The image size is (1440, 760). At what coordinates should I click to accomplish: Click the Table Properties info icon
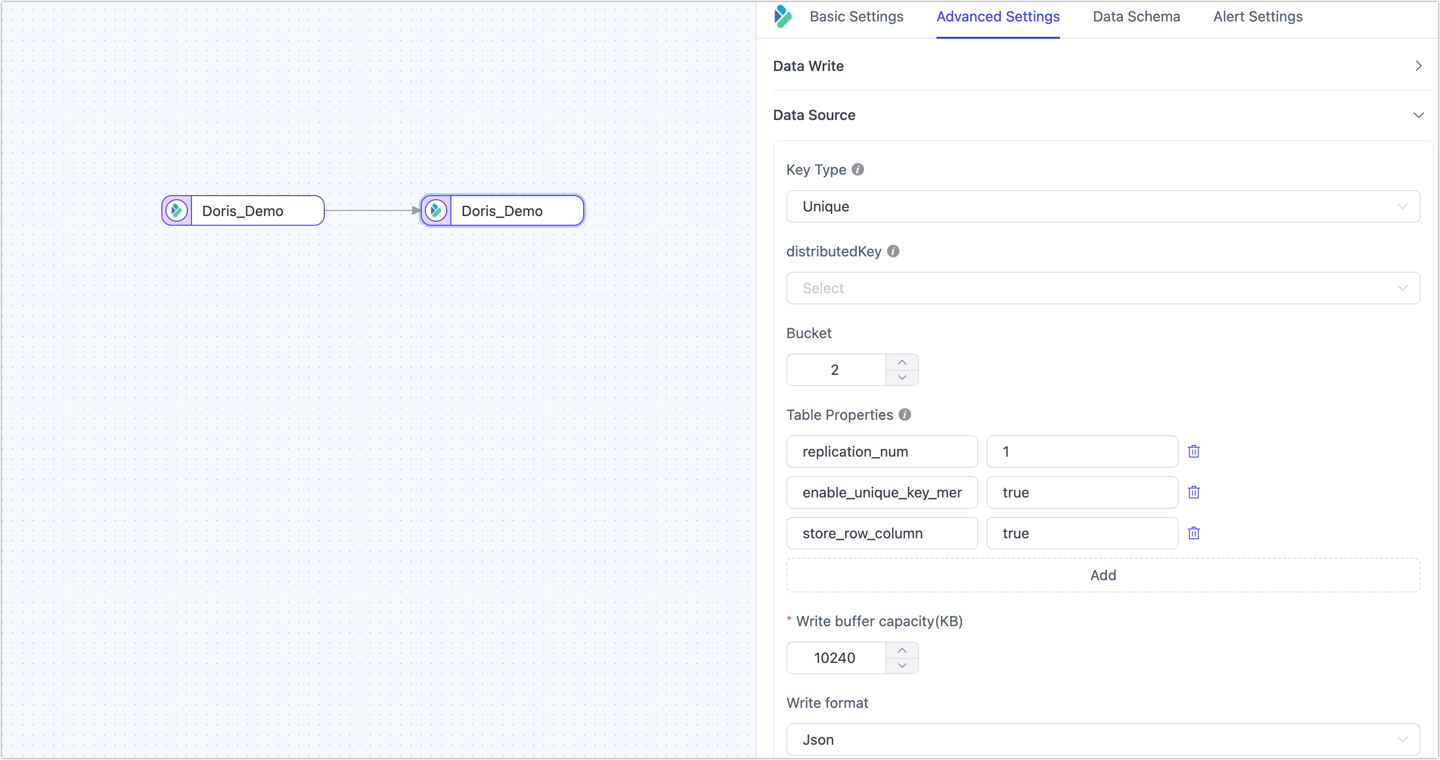[904, 414]
